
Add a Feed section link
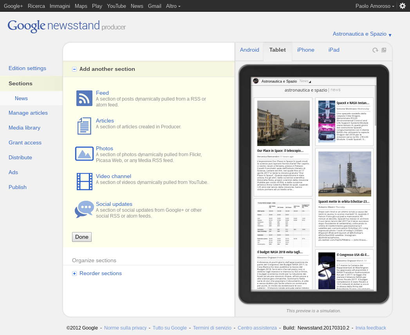tap(102, 93)
